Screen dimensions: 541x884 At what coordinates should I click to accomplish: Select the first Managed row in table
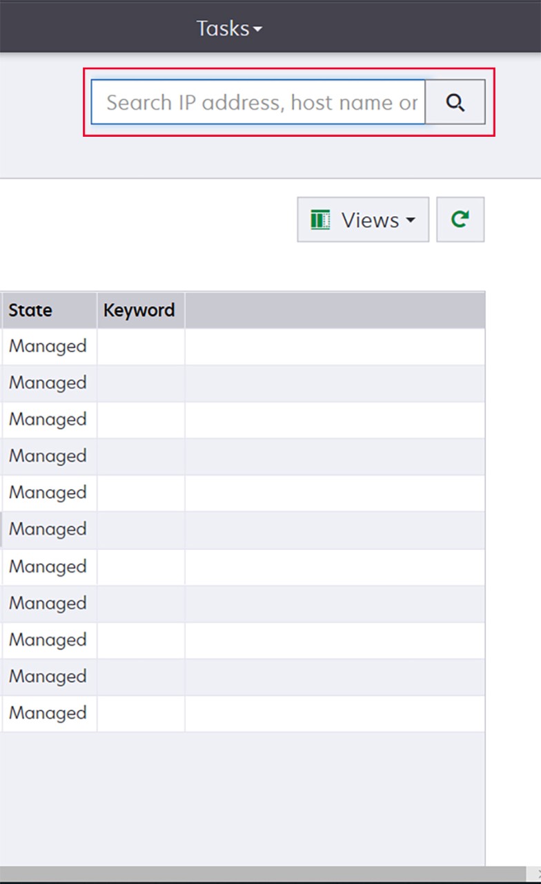[48, 346]
